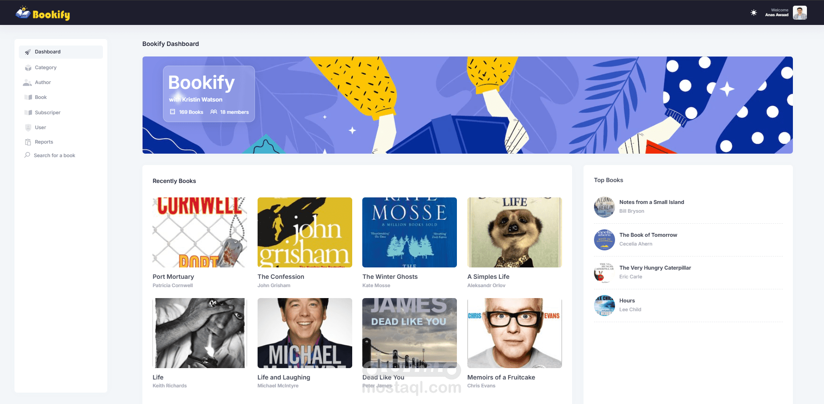Open Notes from a Small Island
Screen dimensions: 824x404
(x=651, y=202)
